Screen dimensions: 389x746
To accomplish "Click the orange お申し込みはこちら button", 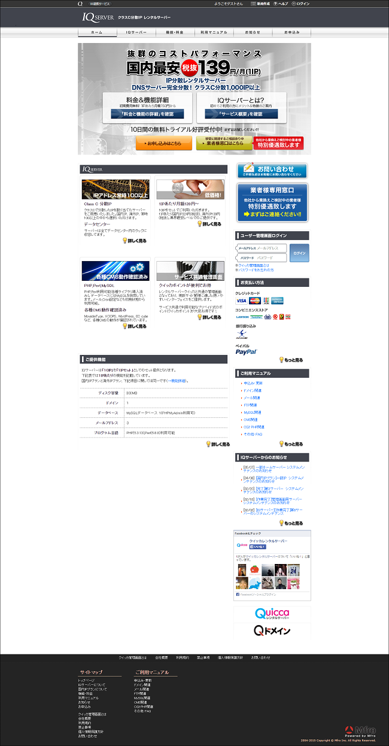I will [x=164, y=143].
